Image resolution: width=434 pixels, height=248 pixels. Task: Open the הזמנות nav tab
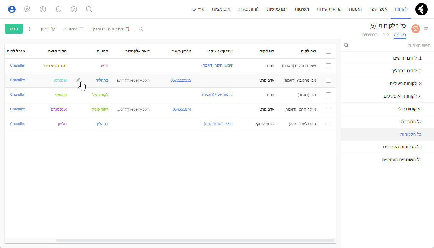[355, 9]
